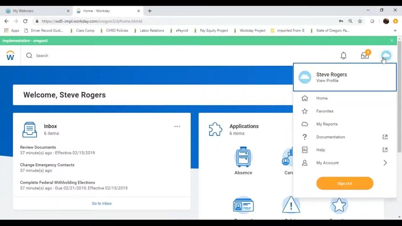Open saved password key icon
The height and width of the screenshot is (226, 402).
pyautogui.click(x=341, y=21)
